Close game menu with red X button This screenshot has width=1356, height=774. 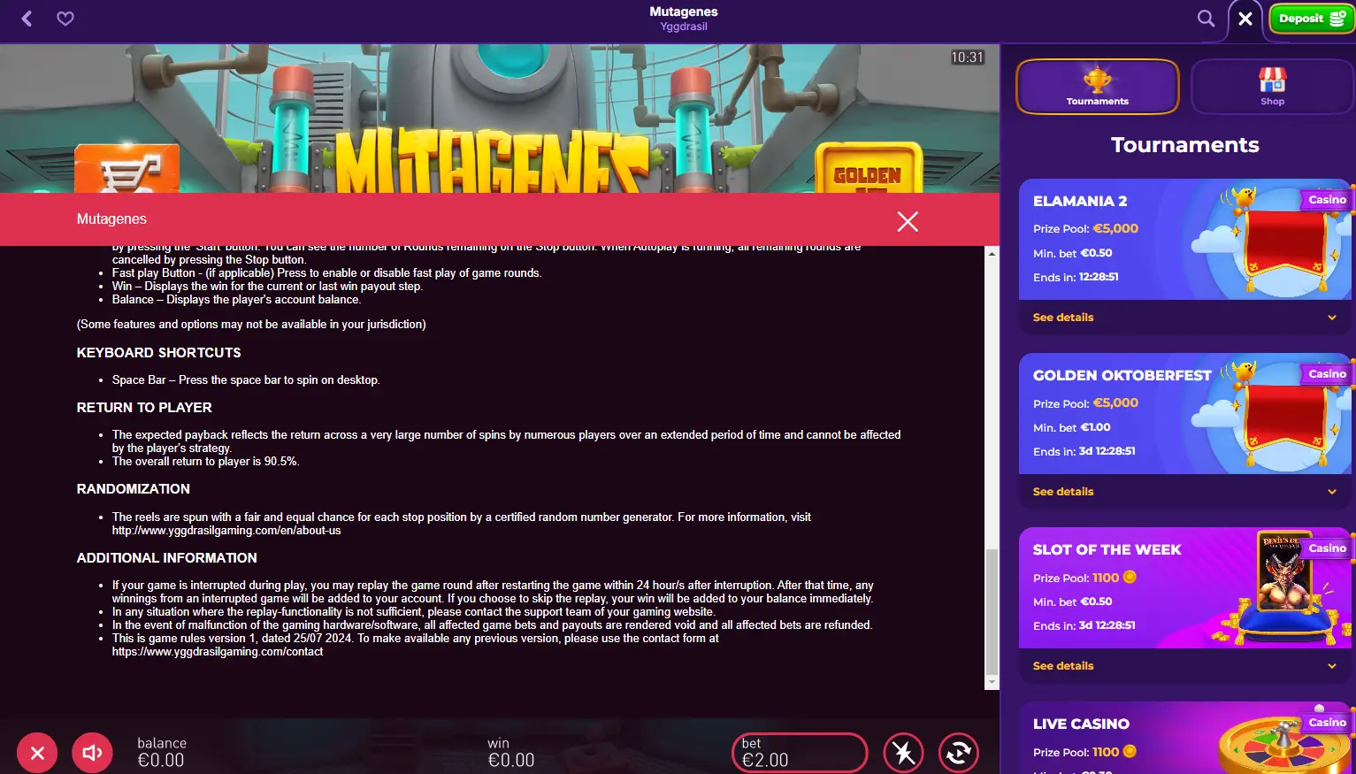point(37,753)
